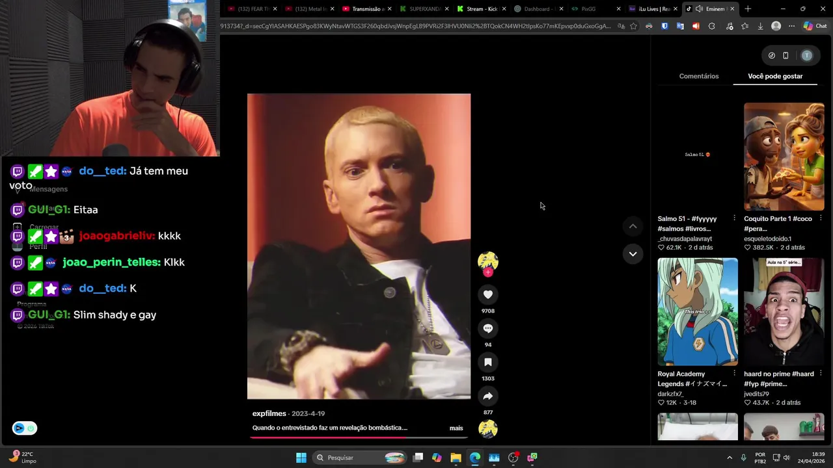This screenshot has height=468, width=833.
Task: Open _chuvasdapalavrayt profile link
Action: coord(685,239)
